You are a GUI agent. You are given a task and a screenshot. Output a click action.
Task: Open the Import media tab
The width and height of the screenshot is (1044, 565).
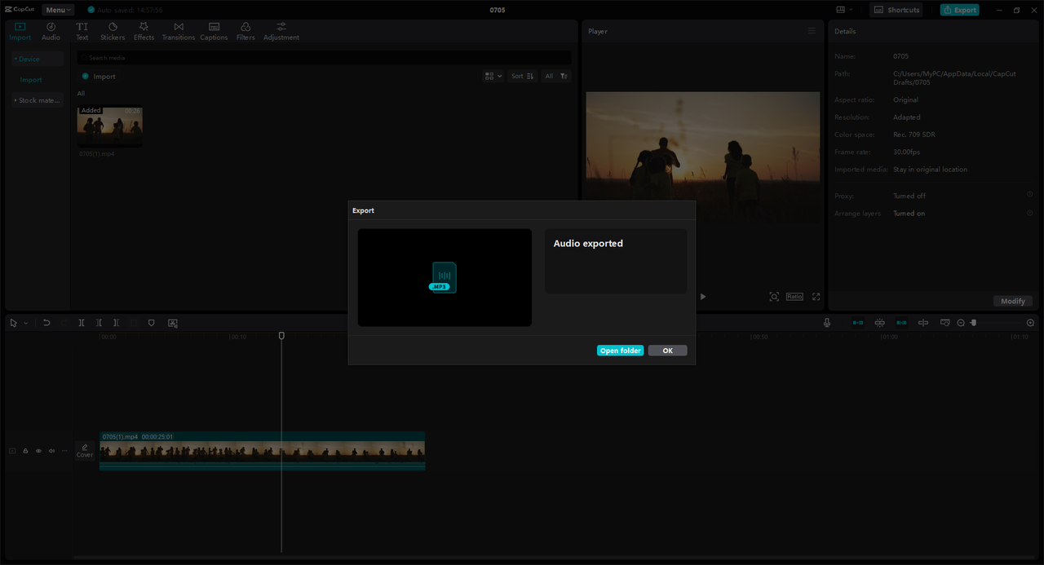[x=20, y=32]
